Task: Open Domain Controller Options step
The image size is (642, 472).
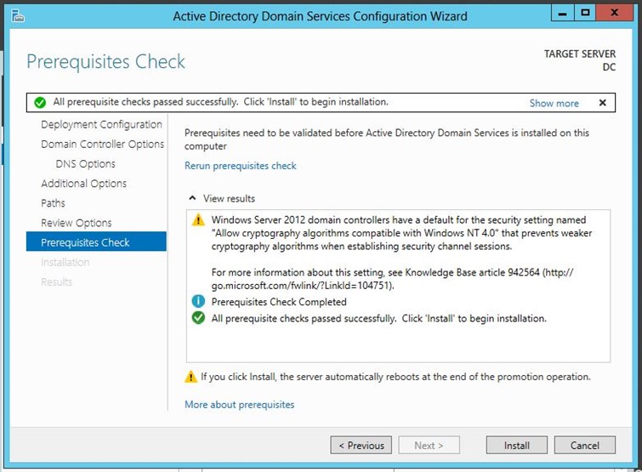Action: pyautogui.click(x=102, y=144)
